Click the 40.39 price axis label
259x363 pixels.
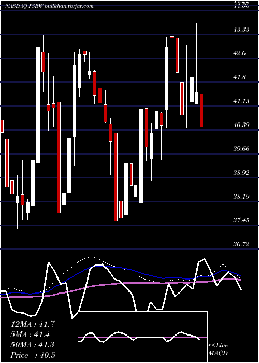[x=241, y=125]
